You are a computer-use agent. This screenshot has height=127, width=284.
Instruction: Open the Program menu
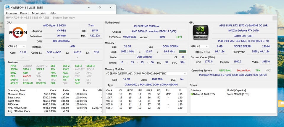tap(11, 13)
